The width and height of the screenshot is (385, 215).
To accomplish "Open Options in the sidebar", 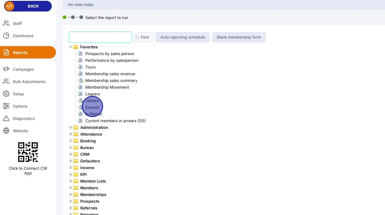I will pos(20,106).
